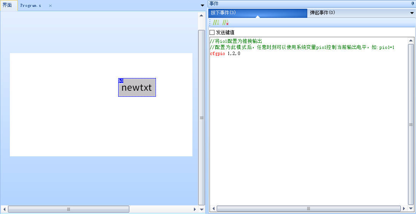
Task: Click the uncomment lines icon with red x
Action: pyautogui.click(x=225, y=22)
